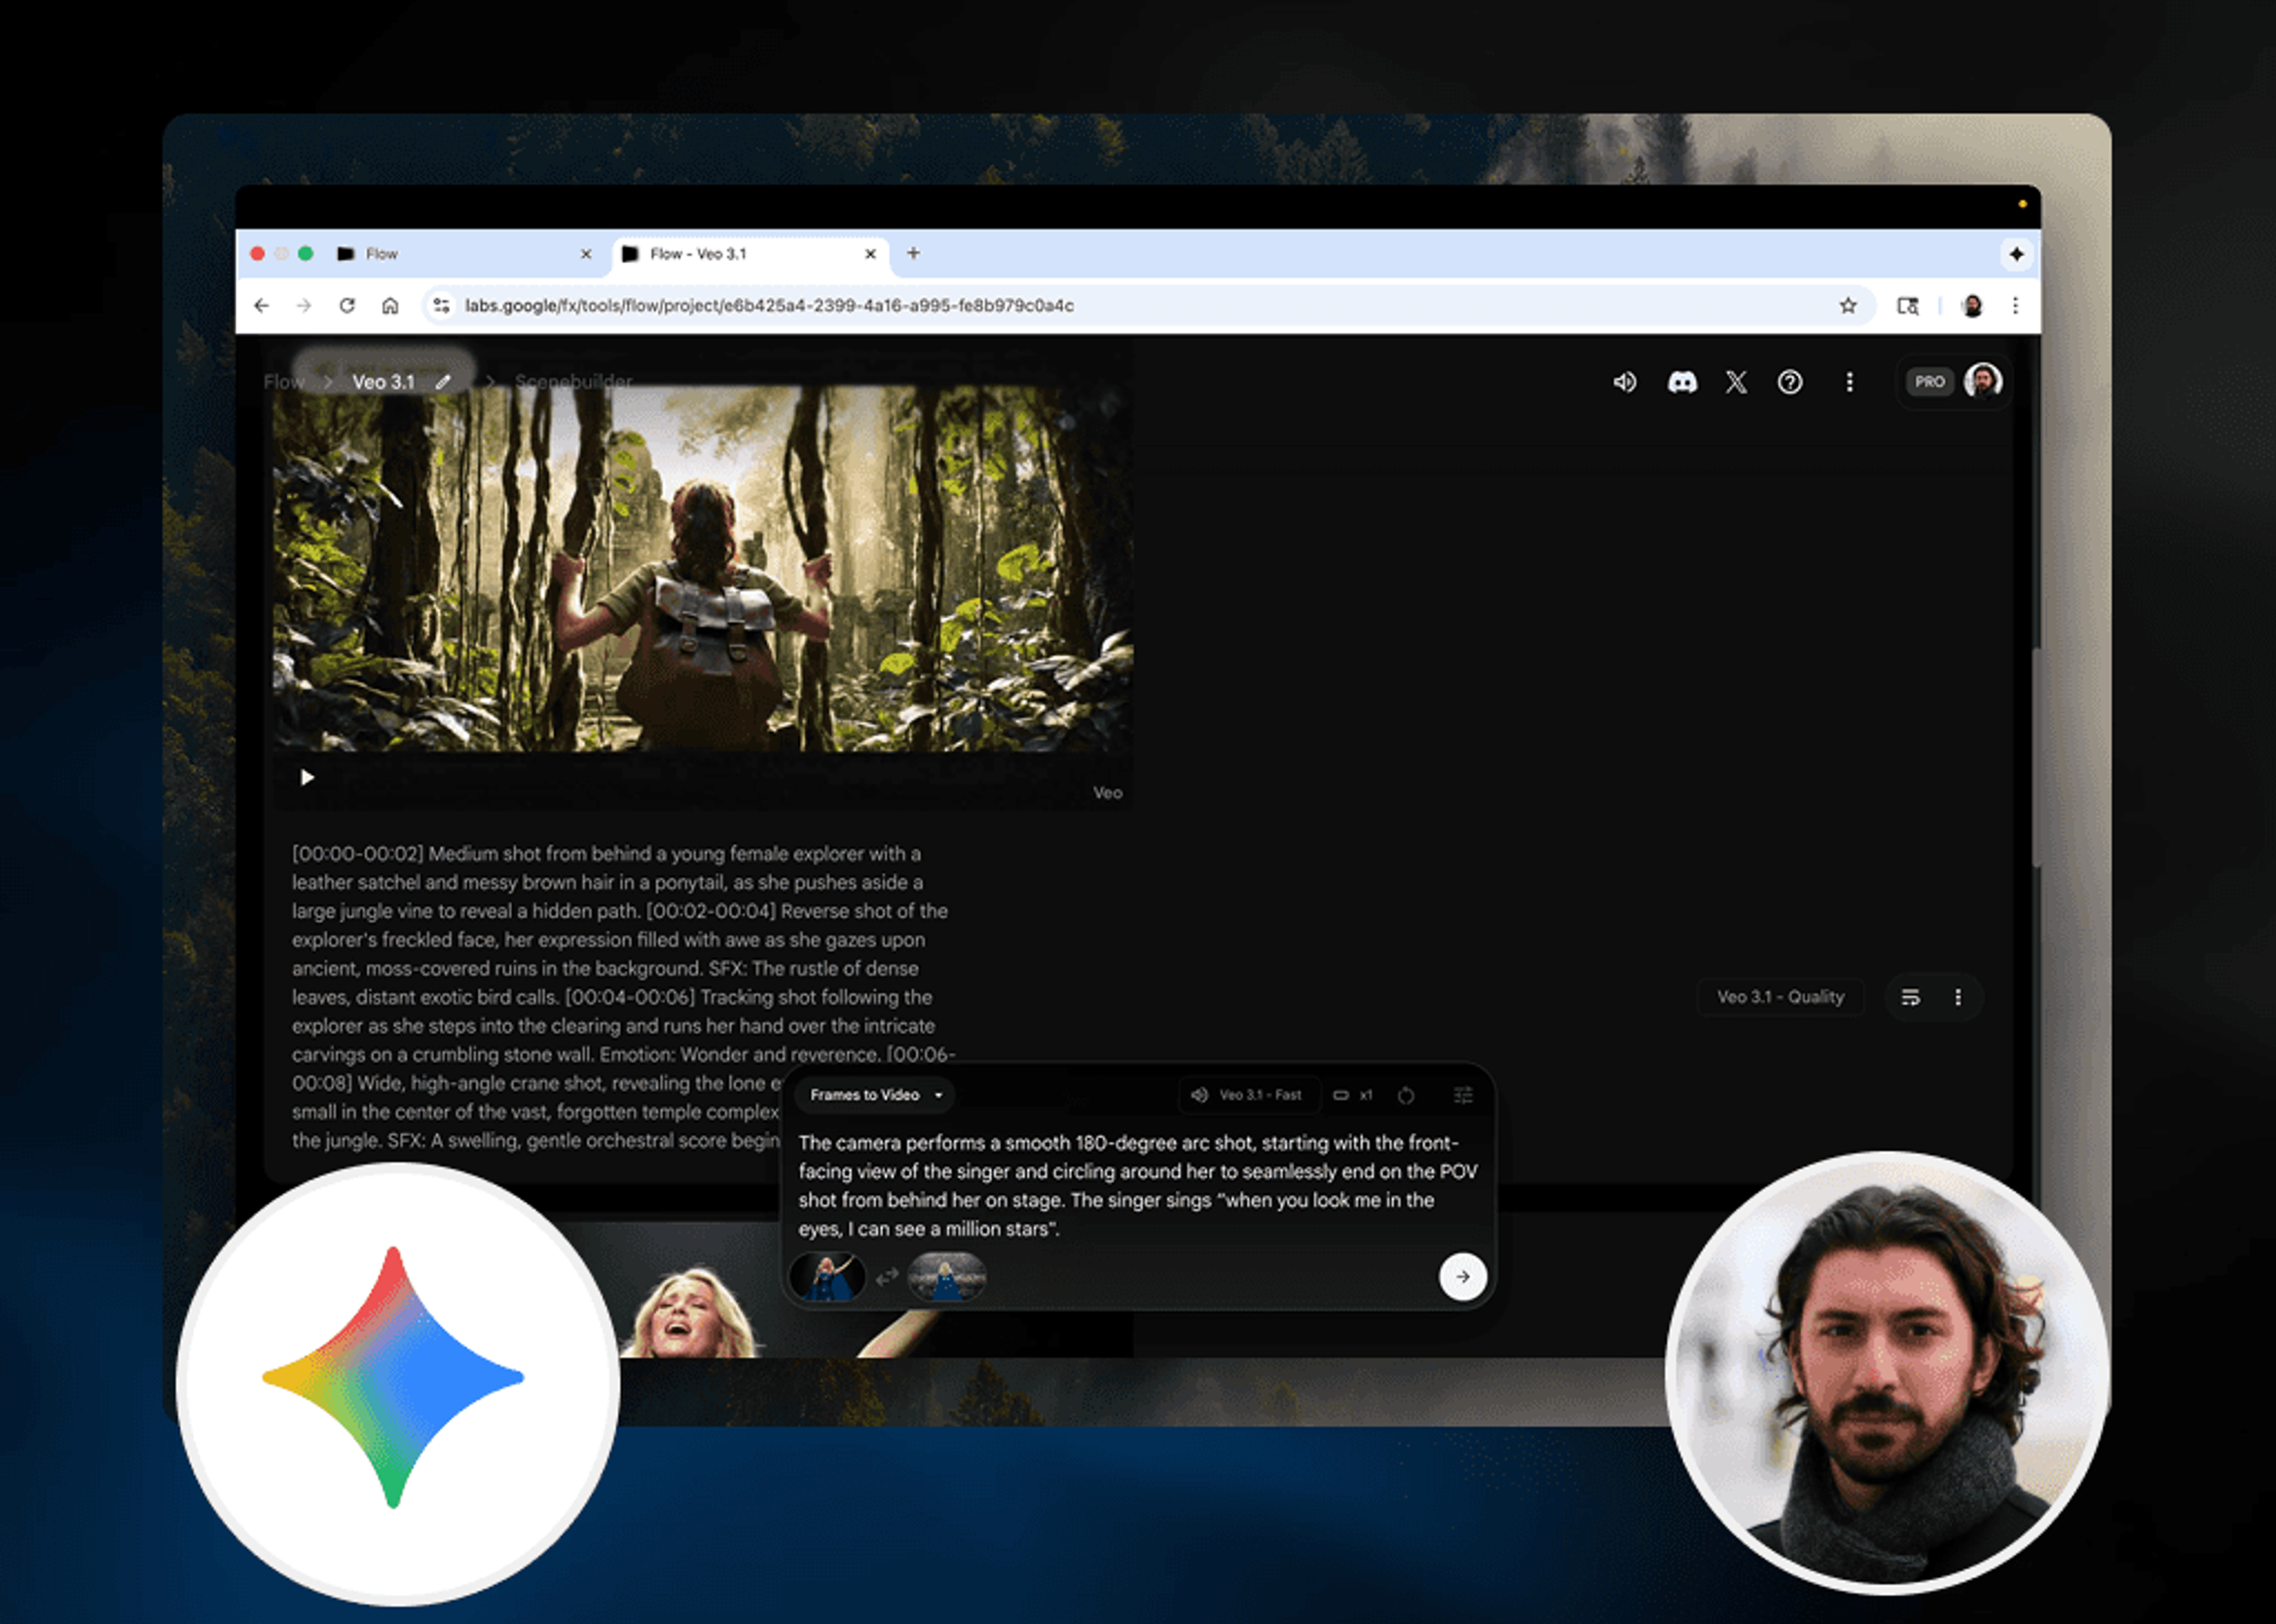The height and width of the screenshot is (1624, 2276).
Task: Toggle the sound speaker icon in Flow header
Action: 1625,382
